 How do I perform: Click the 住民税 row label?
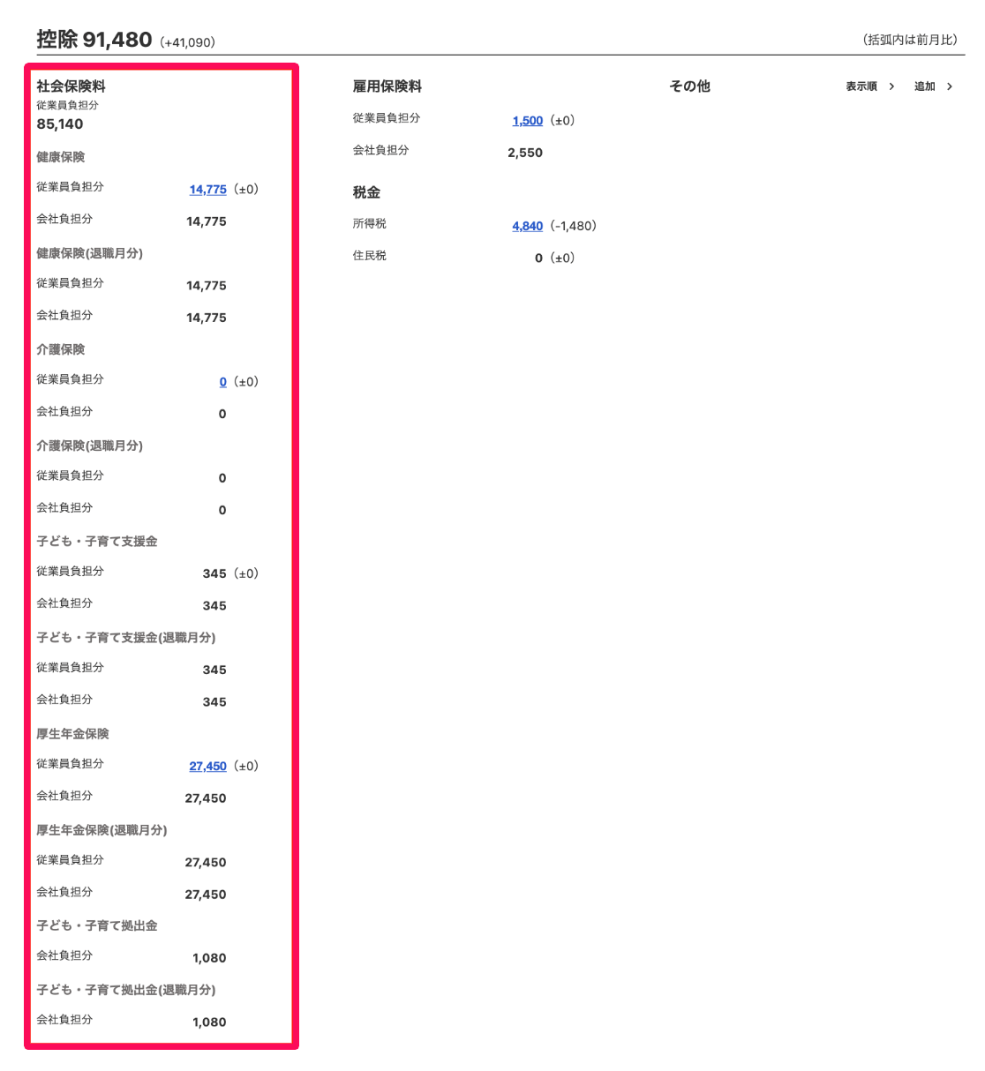click(370, 256)
